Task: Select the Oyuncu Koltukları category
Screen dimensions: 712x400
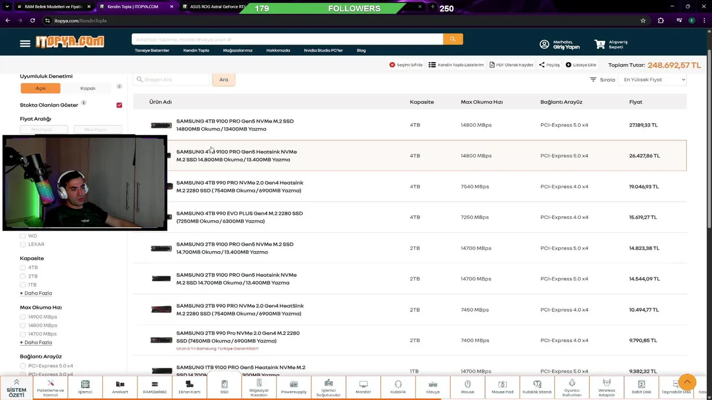Action: 572,388
